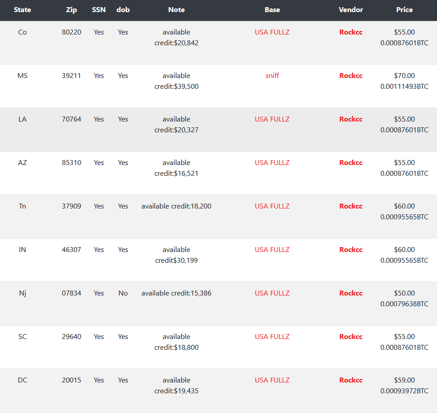Click the note ending in $18,800
The height and width of the screenshot is (413, 437).
click(x=177, y=342)
